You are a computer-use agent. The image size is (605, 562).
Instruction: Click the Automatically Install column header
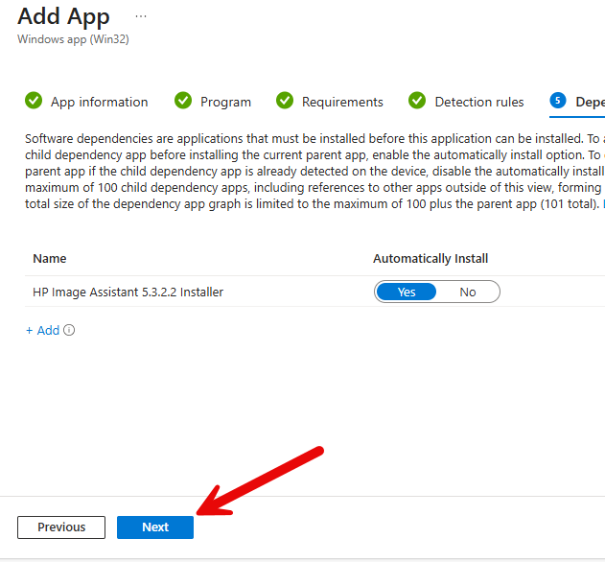click(x=430, y=259)
